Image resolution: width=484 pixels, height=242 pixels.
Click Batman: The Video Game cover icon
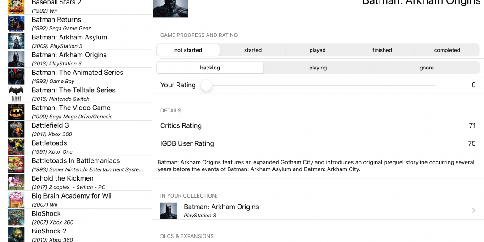tap(16, 112)
